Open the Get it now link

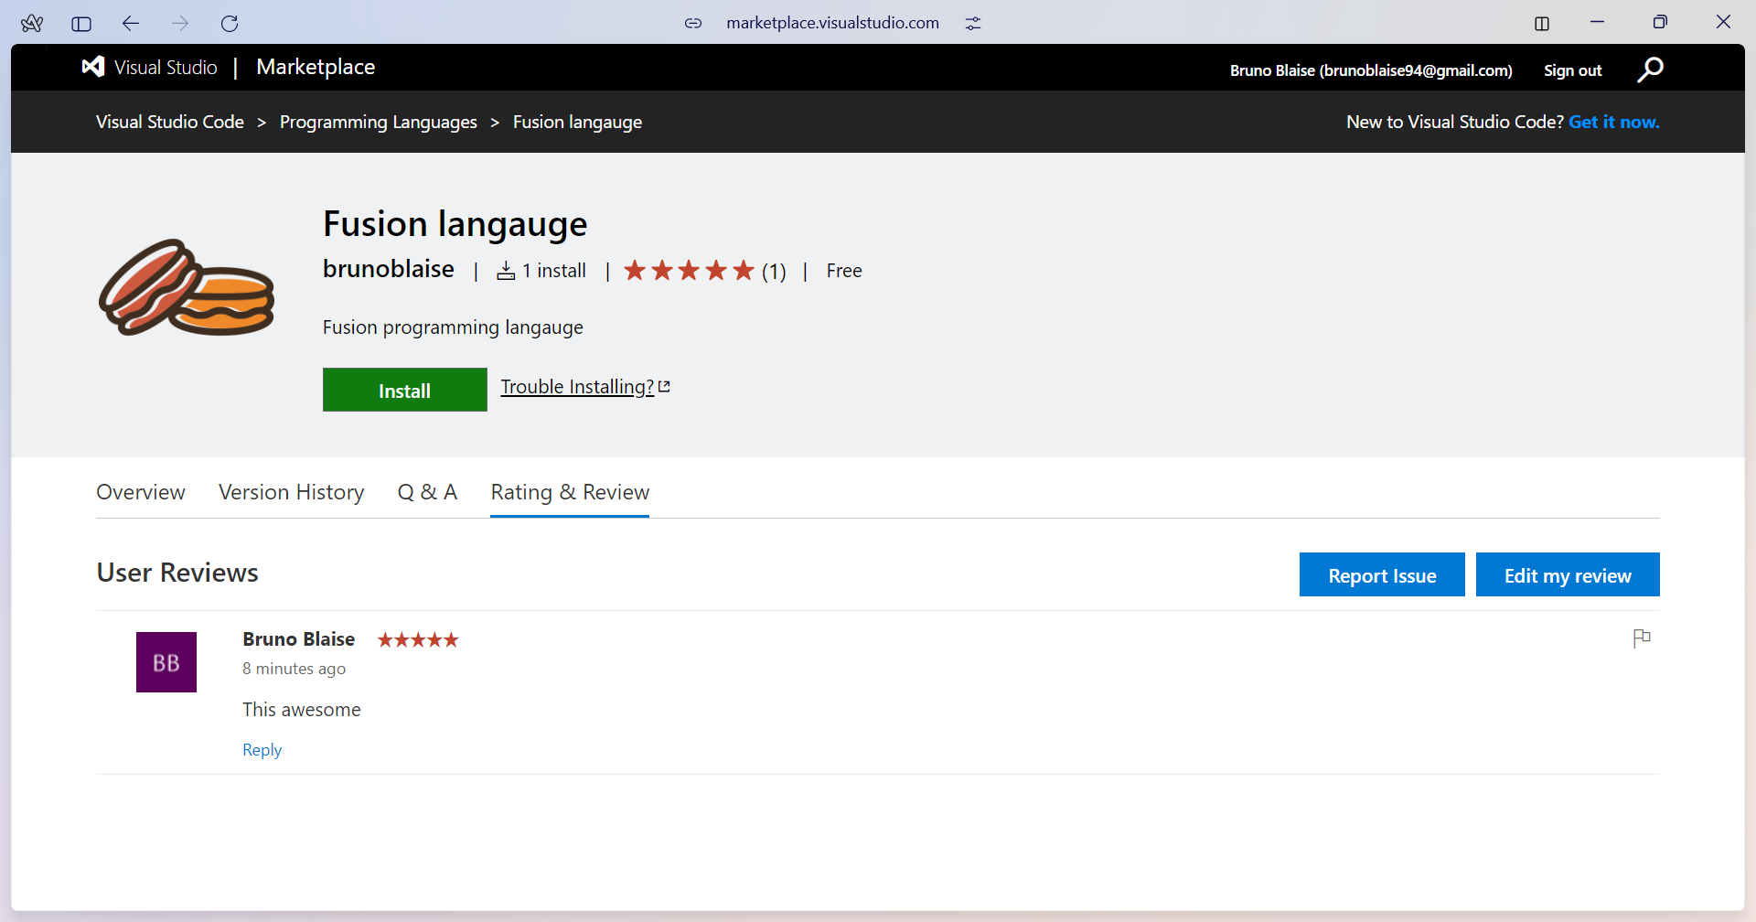coord(1614,122)
